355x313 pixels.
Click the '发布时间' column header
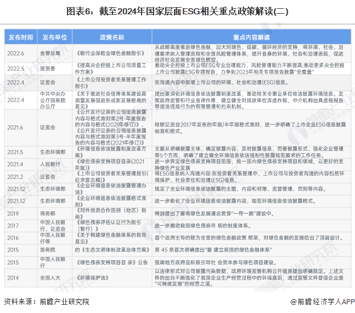[21, 37]
